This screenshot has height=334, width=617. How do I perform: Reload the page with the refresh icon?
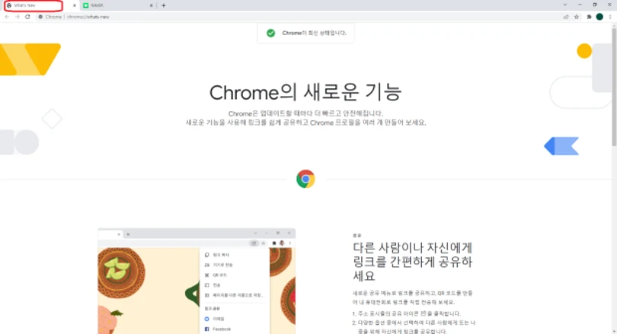[x=27, y=17]
